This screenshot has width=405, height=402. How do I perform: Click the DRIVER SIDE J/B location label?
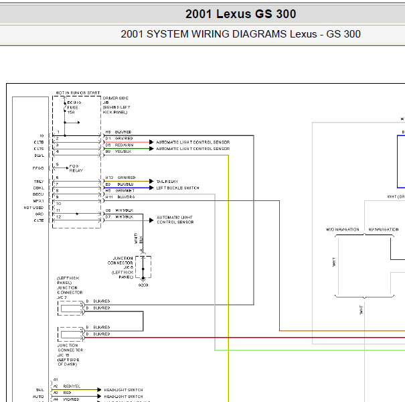tap(116, 105)
